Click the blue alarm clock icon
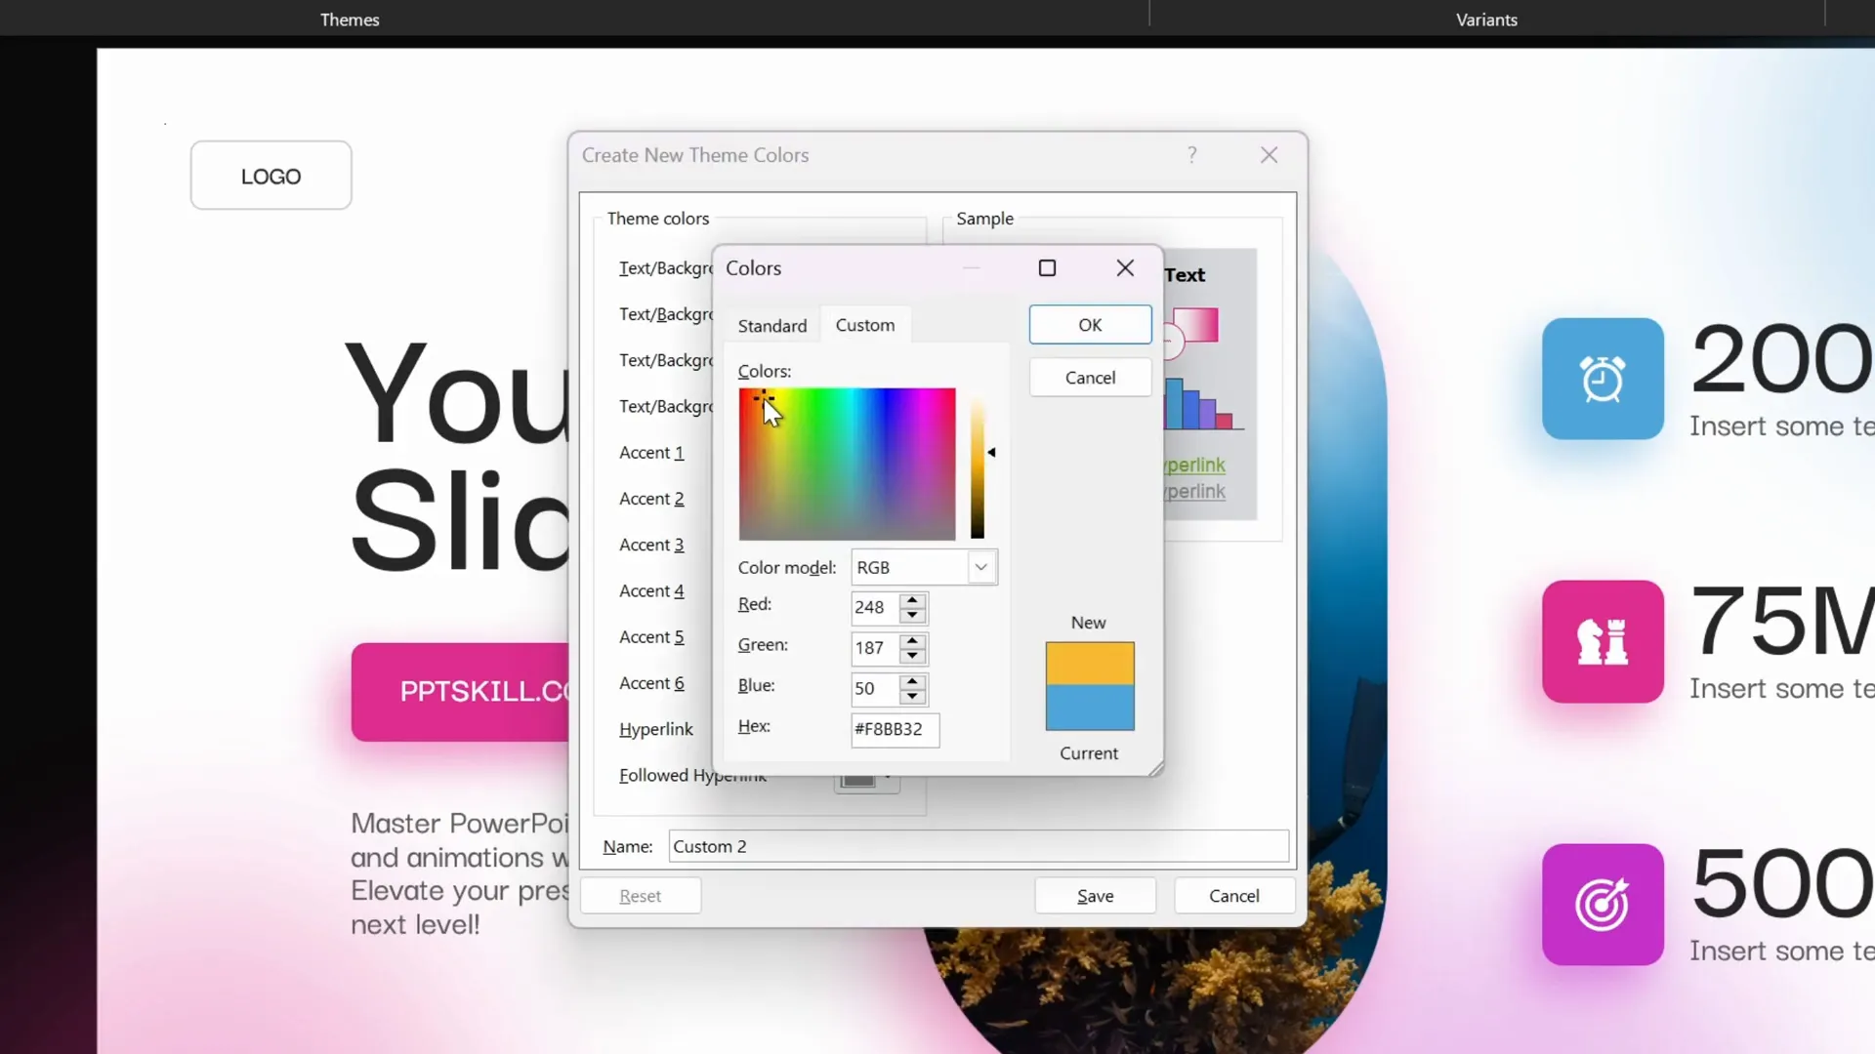 [x=1603, y=379]
